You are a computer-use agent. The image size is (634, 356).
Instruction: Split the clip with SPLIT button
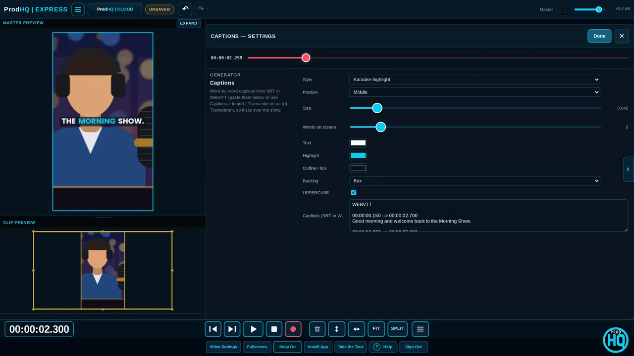click(397, 329)
